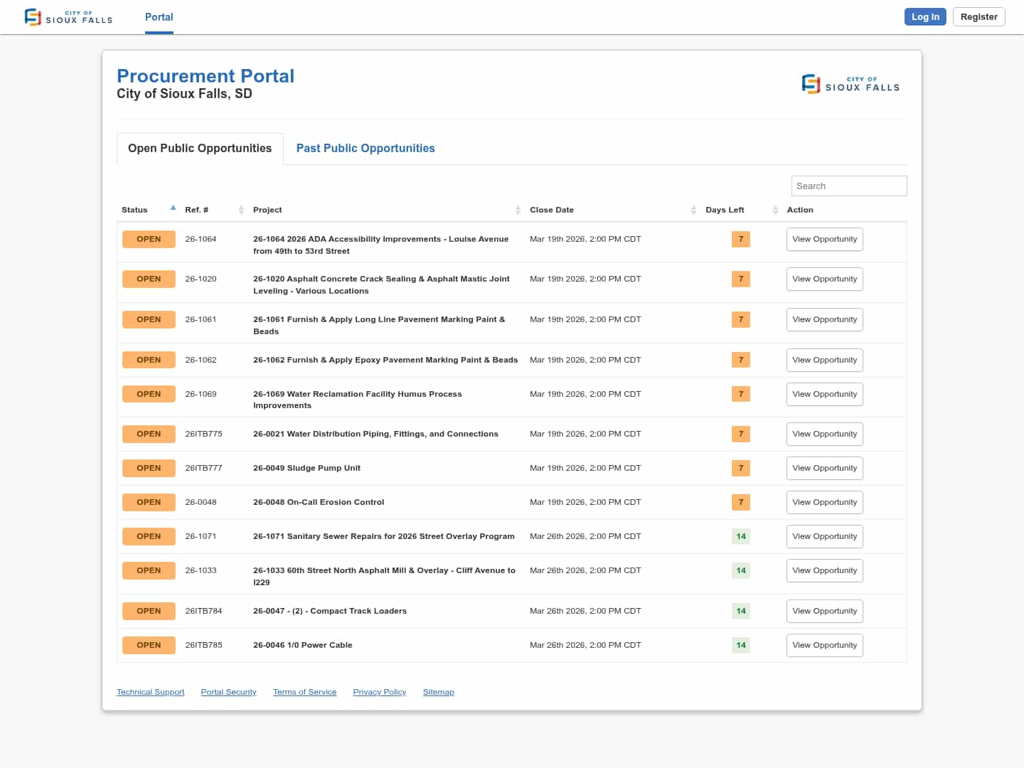Select Open Public Opportunities tab

click(200, 149)
